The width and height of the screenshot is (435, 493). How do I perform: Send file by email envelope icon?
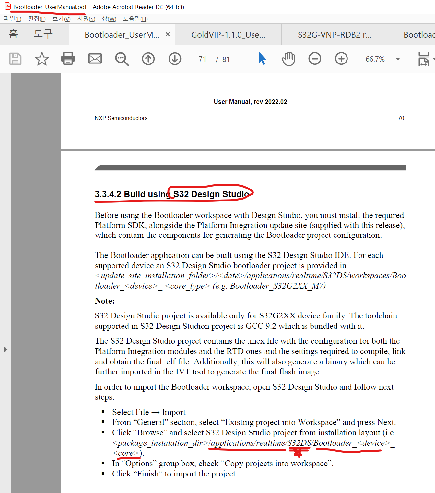point(95,59)
